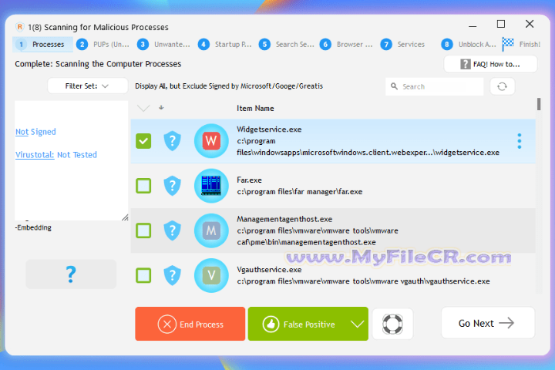
Task: Click the lifebuoy help icon button
Action: tap(392, 324)
